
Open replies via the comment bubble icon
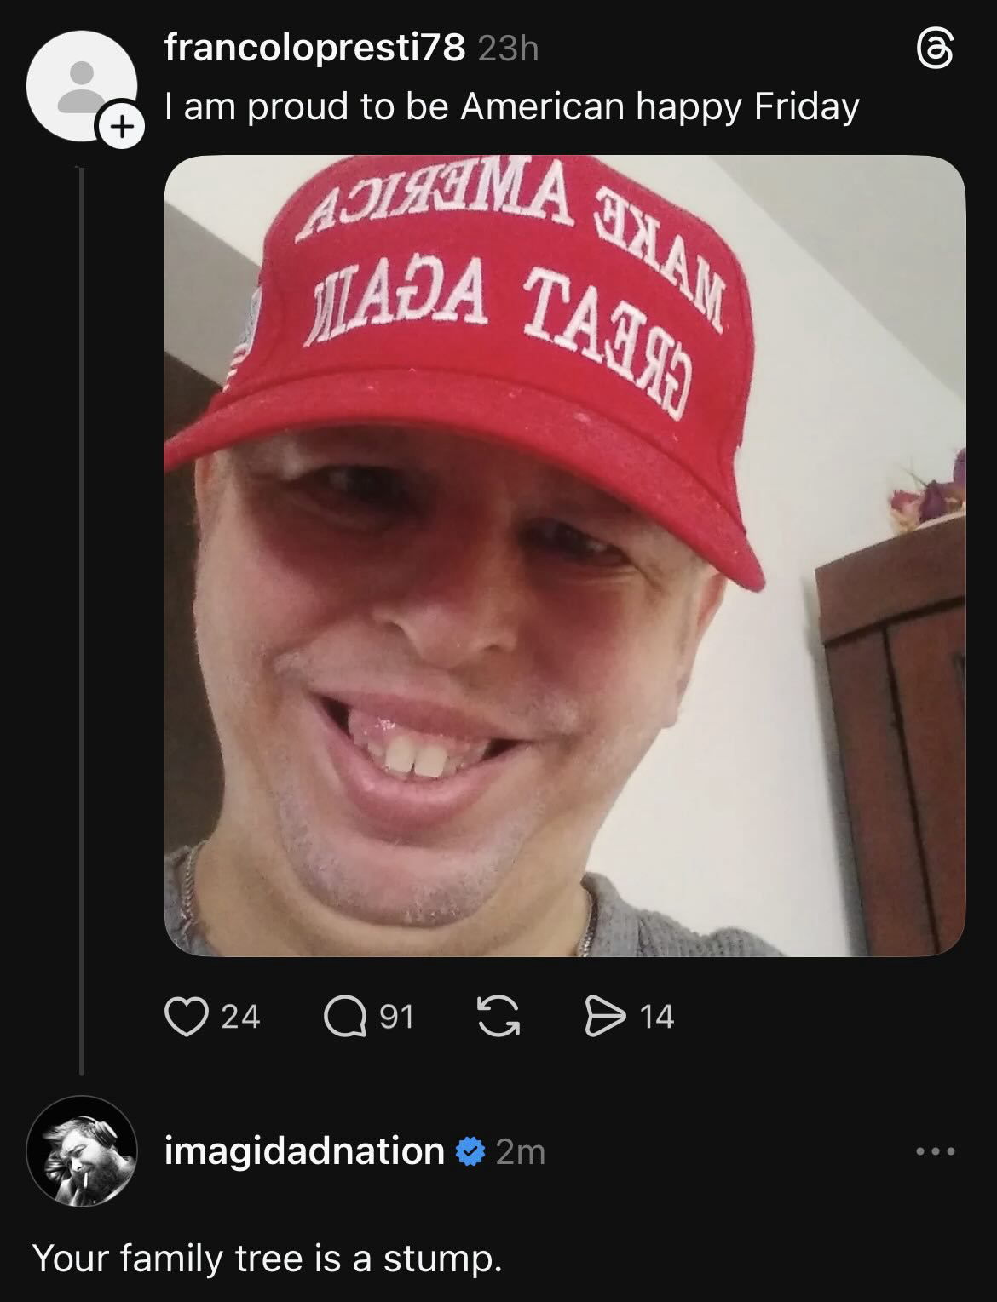pos(345,1018)
